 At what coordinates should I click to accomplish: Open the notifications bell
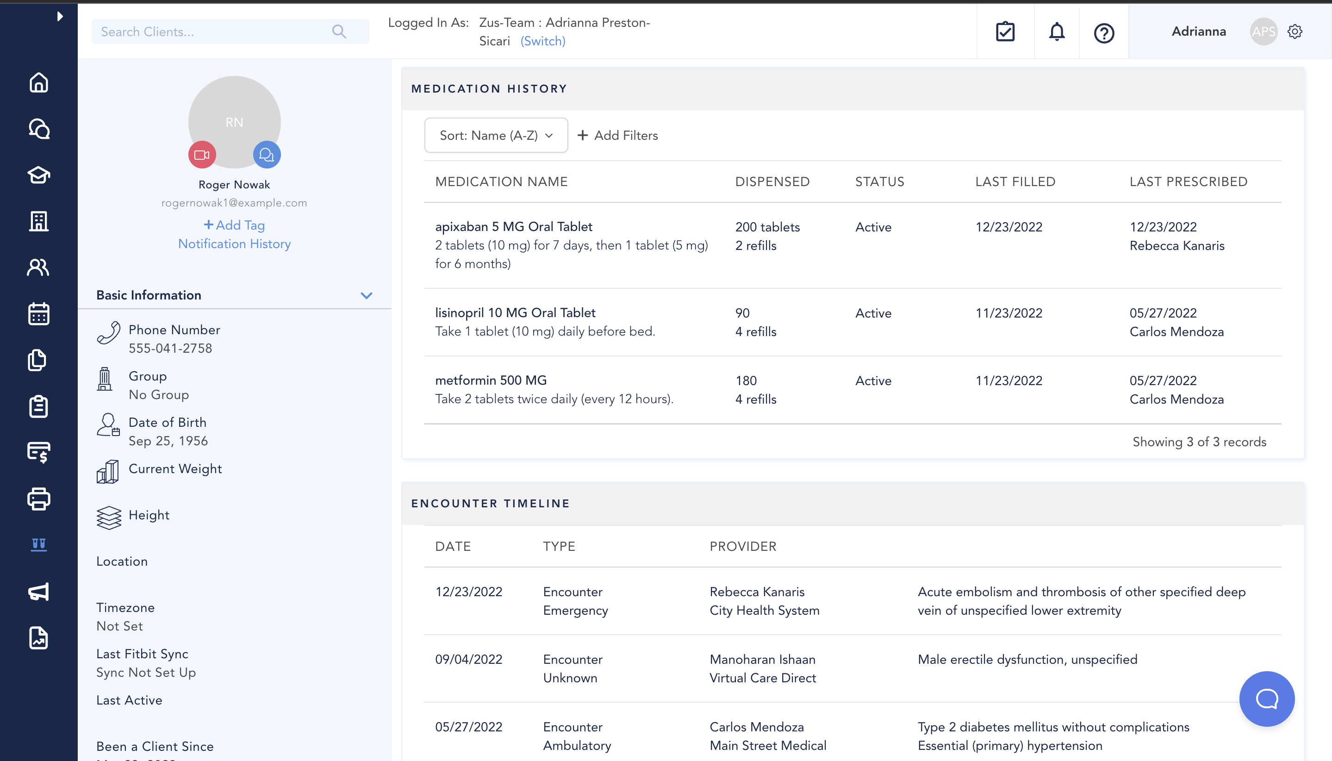point(1057,32)
